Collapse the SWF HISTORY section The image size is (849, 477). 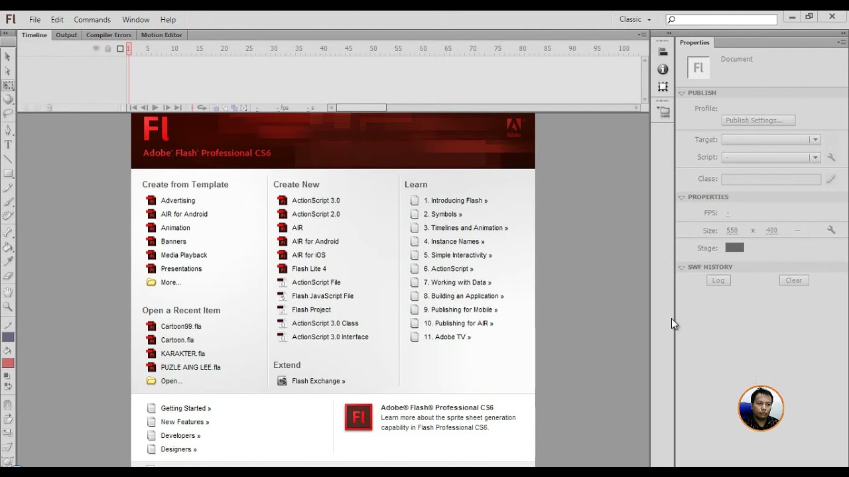[x=681, y=267]
